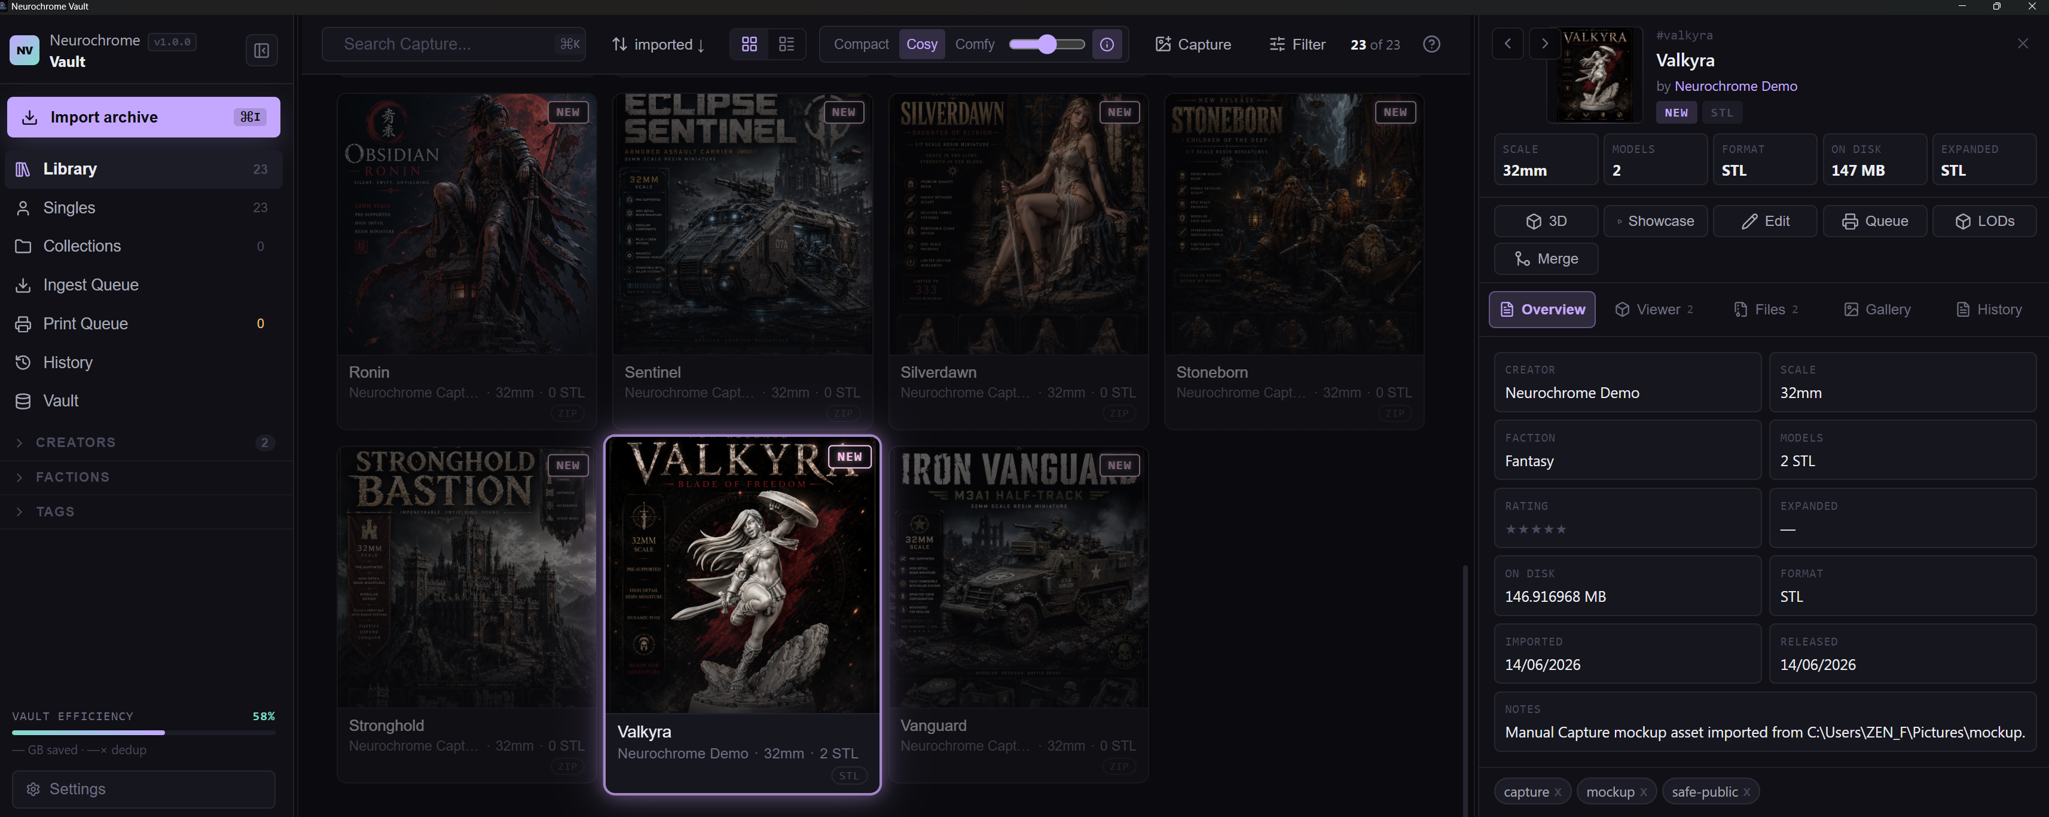
Task: Select Cosy density
Action: pyautogui.click(x=922, y=44)
